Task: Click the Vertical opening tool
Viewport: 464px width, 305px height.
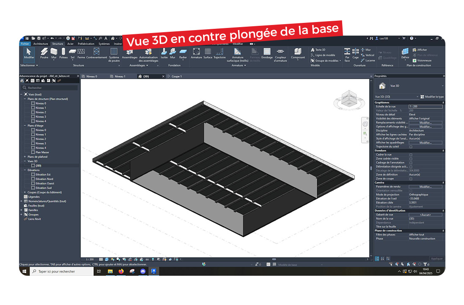Action: (x=368, y=55)
